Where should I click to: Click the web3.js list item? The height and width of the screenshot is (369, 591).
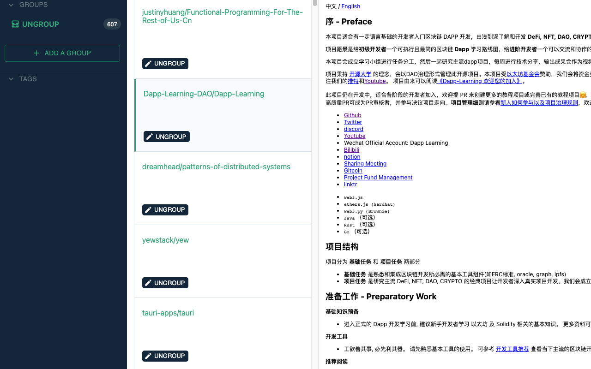pos(353,197)
